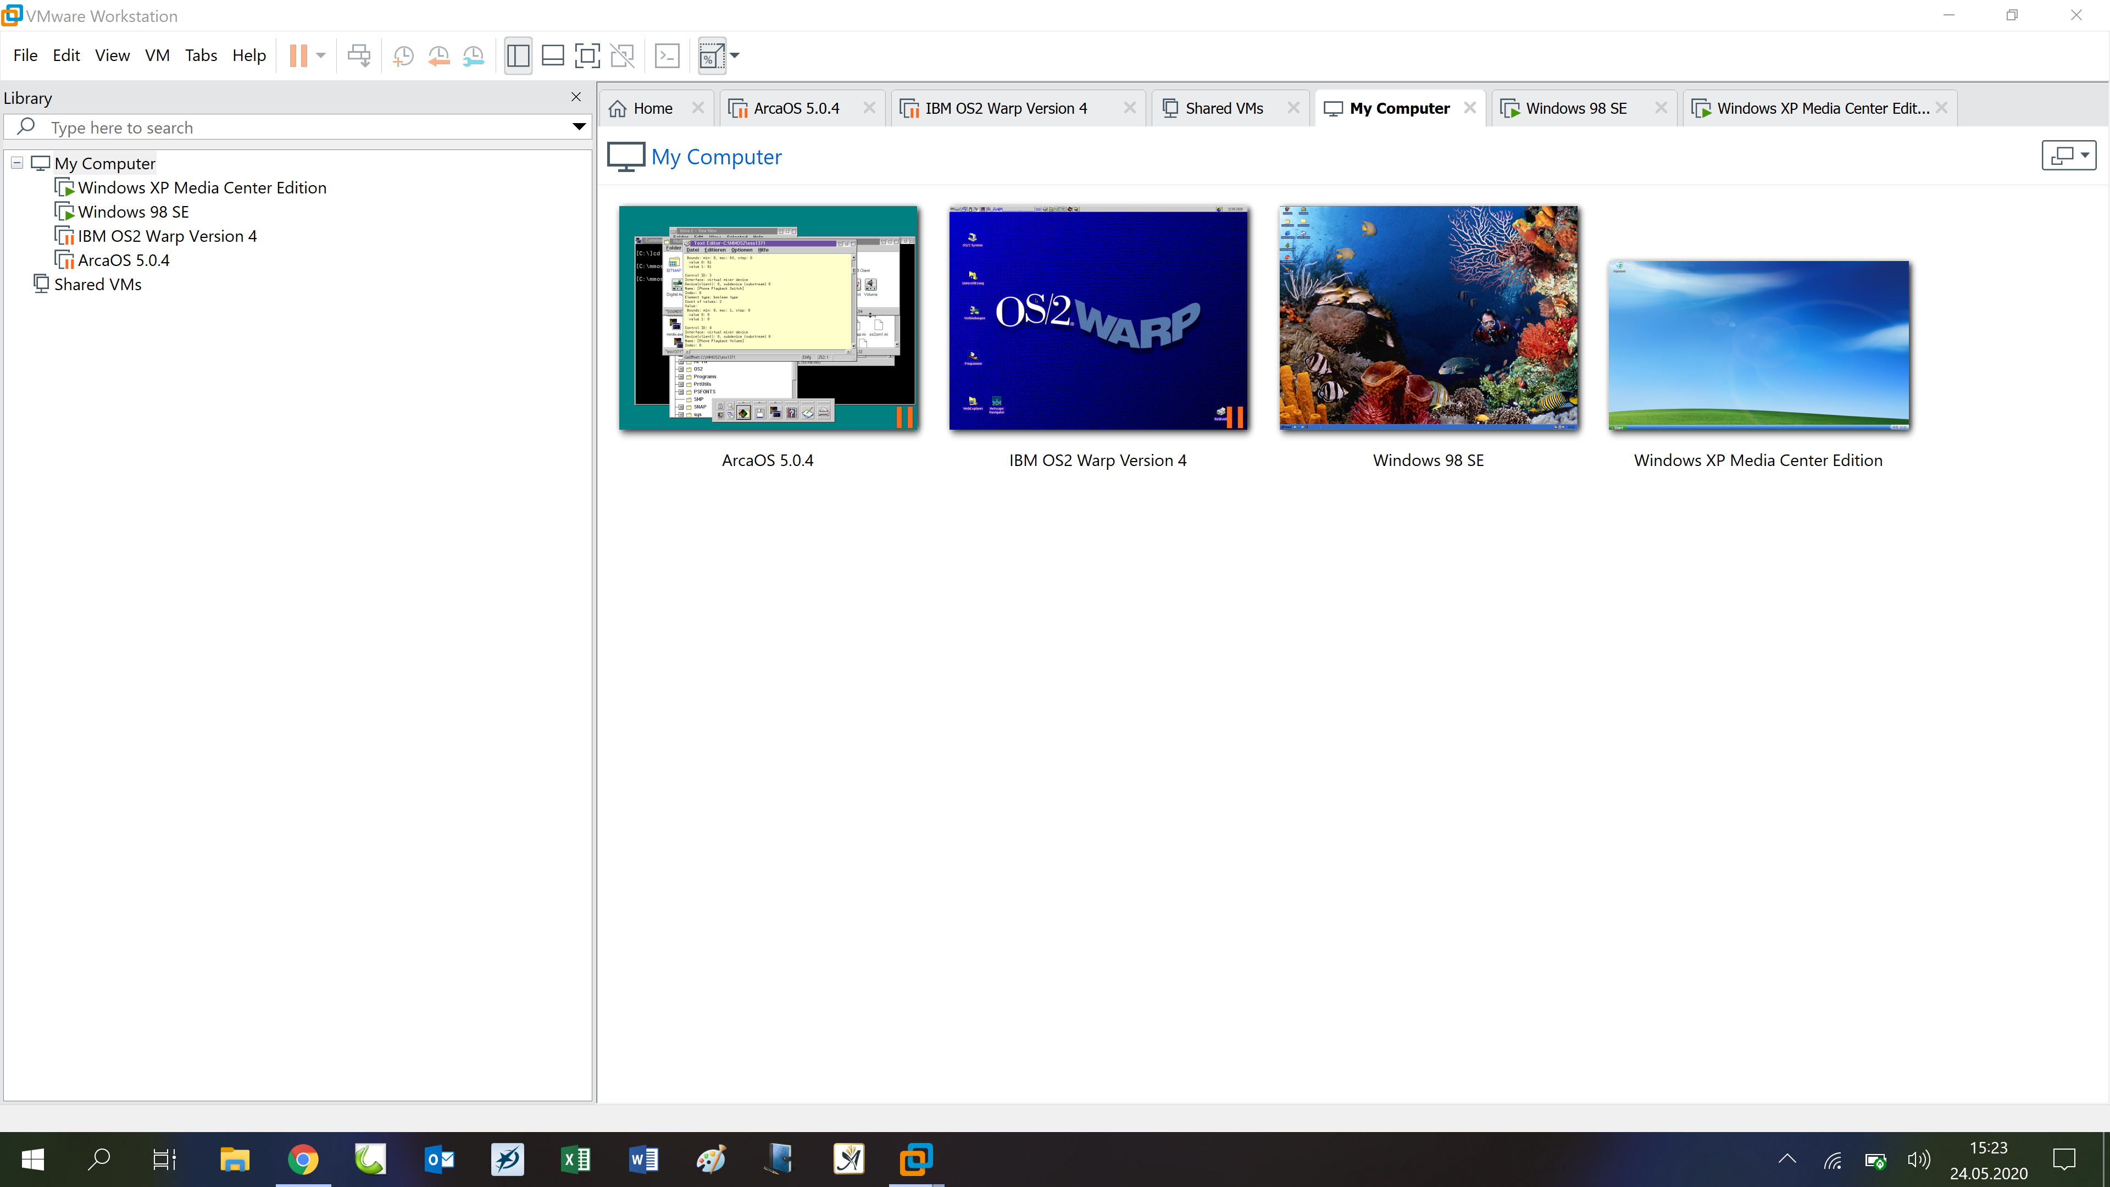Switch to the IBM OS2 Warp Version 4 tab
2110x1187 pixels.
(x=1006, y=108)
